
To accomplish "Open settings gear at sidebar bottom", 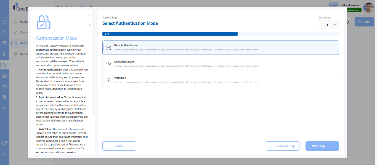I will click(4, 154).
